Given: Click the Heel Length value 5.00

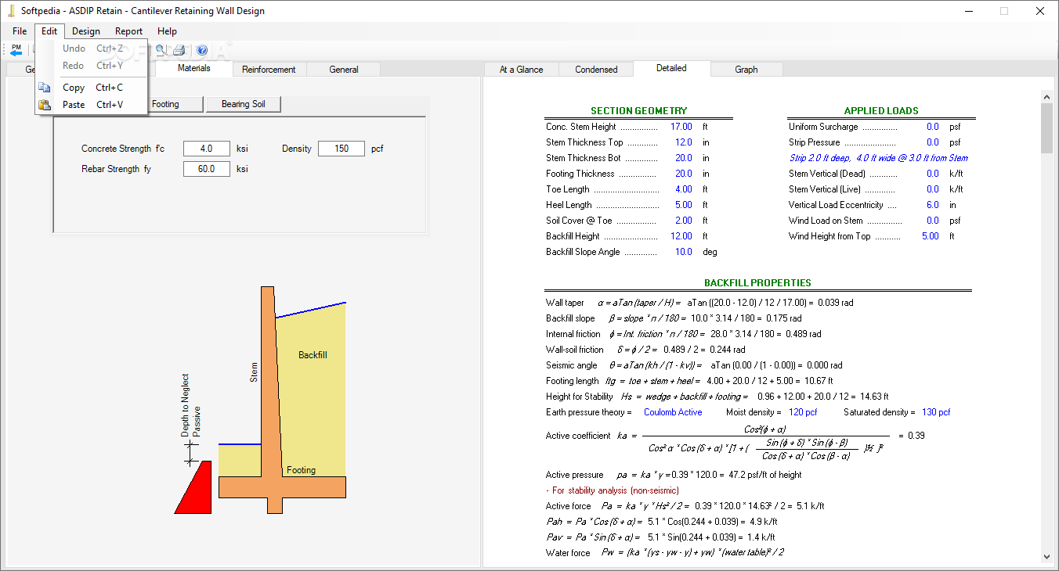Looking at the screenshot, I should click(x=684, y=205).
